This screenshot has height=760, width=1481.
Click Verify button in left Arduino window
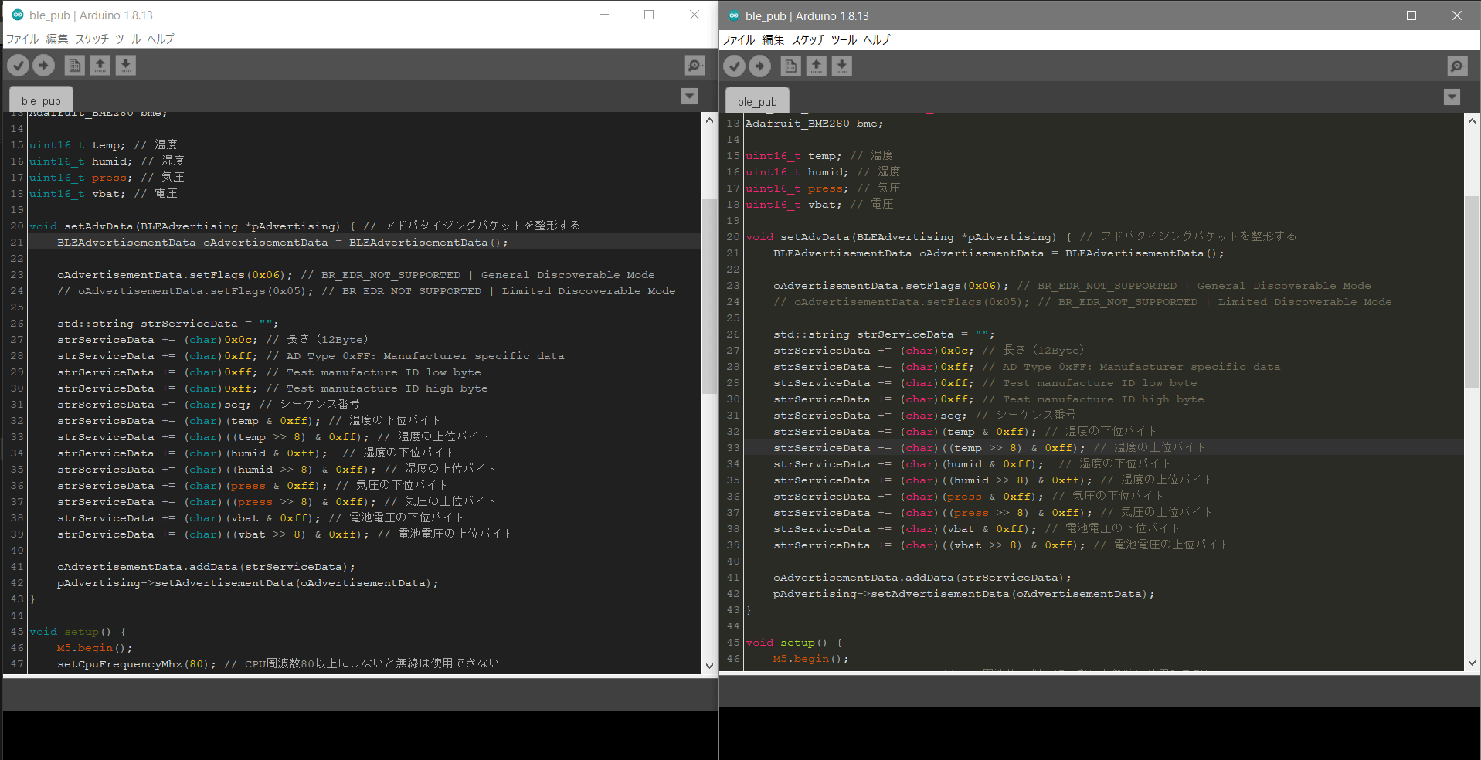19,66
